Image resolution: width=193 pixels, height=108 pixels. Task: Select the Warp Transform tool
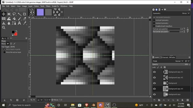point(9,19)
